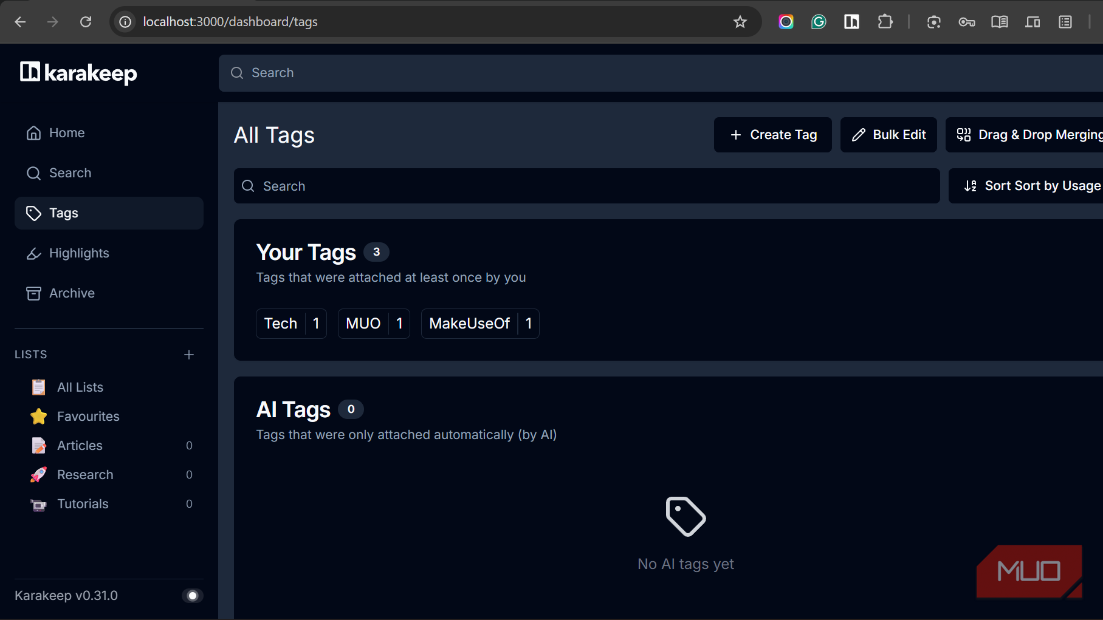
Task: Click the "Your Tags" heading
Action: [x=306, y=253]
